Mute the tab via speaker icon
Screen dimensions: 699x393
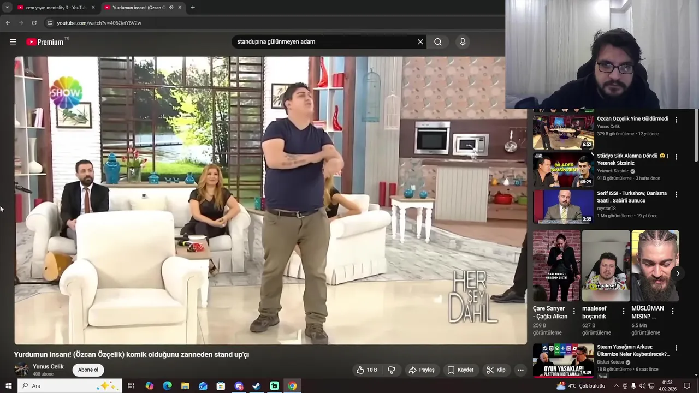point(171,8)
